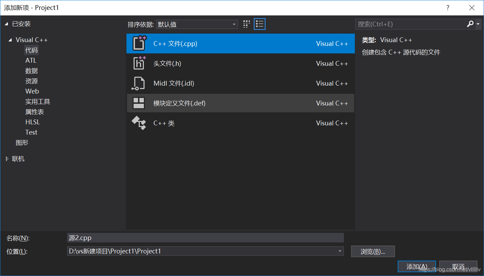Click the module definition (.def) file icon
The height and width of the screenshot is (276, 484).
click(x=139, y=103)
